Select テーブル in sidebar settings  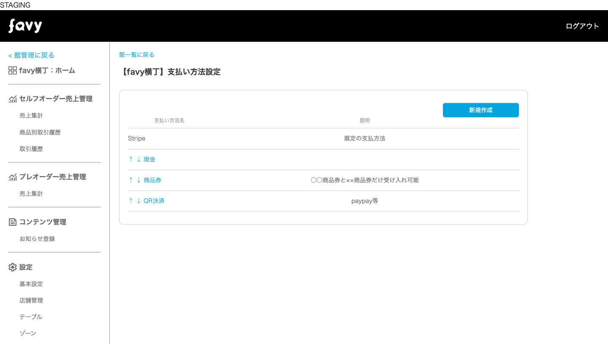[x=31, y=317]
